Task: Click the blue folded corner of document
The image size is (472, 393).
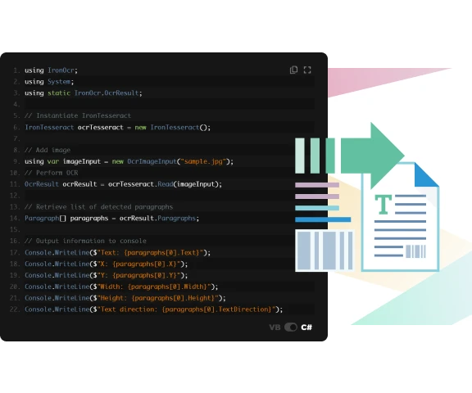Action: point(426,174)
